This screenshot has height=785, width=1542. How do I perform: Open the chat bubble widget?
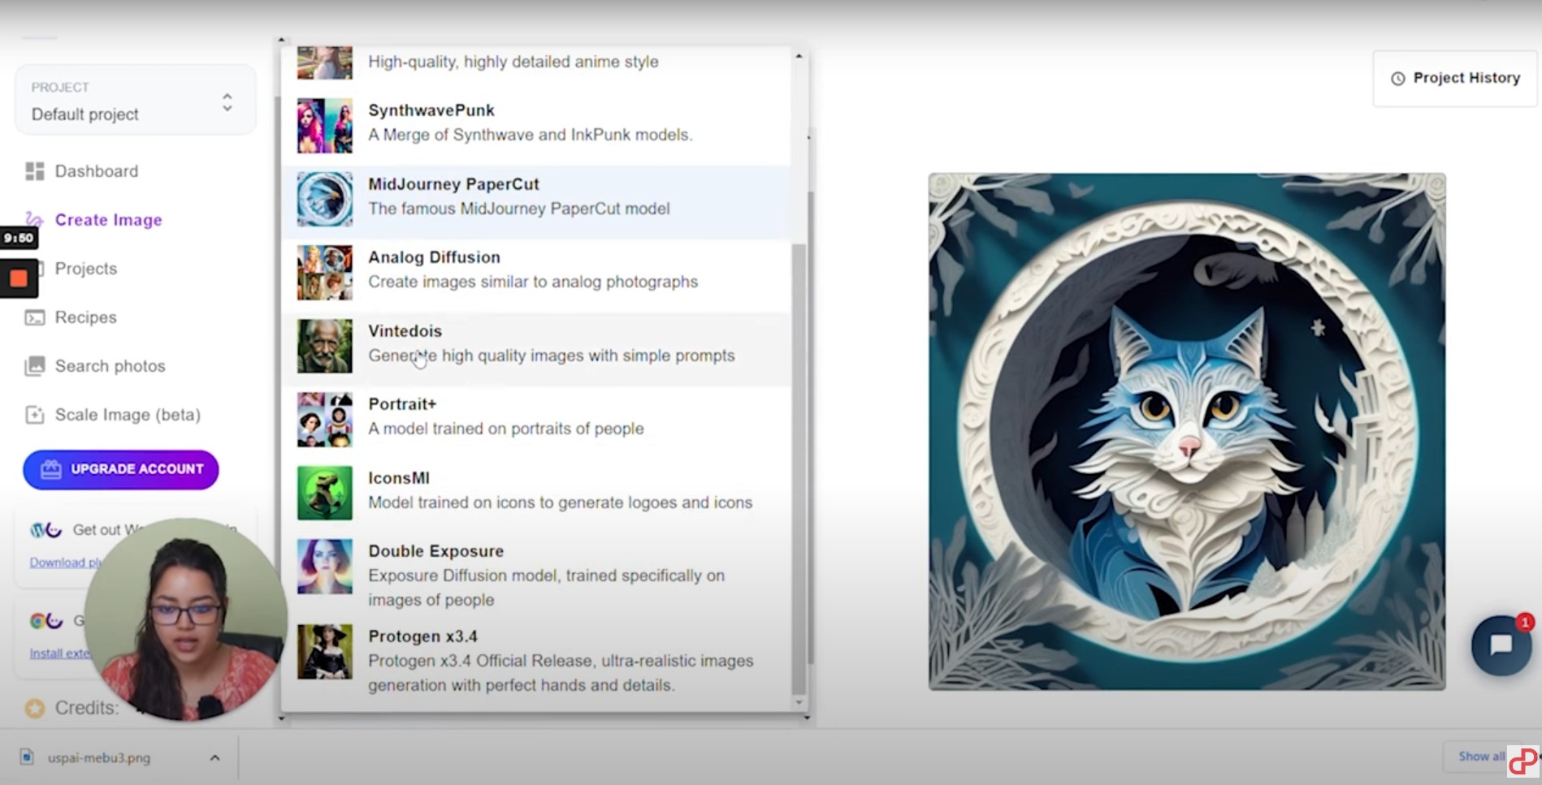point(1501,645)
